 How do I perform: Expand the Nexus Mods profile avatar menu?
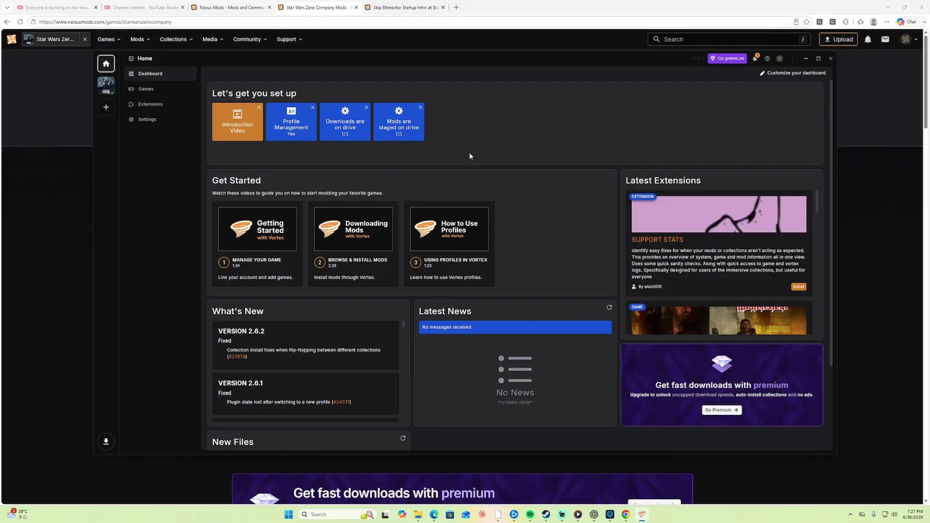(x=909, y=40)
